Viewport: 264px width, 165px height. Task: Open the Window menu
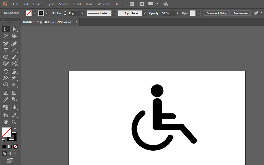[x=104, y=4]
